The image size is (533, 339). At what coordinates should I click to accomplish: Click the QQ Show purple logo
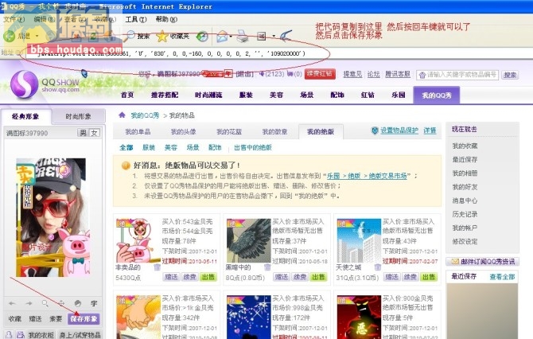click(x=24, y=84)
